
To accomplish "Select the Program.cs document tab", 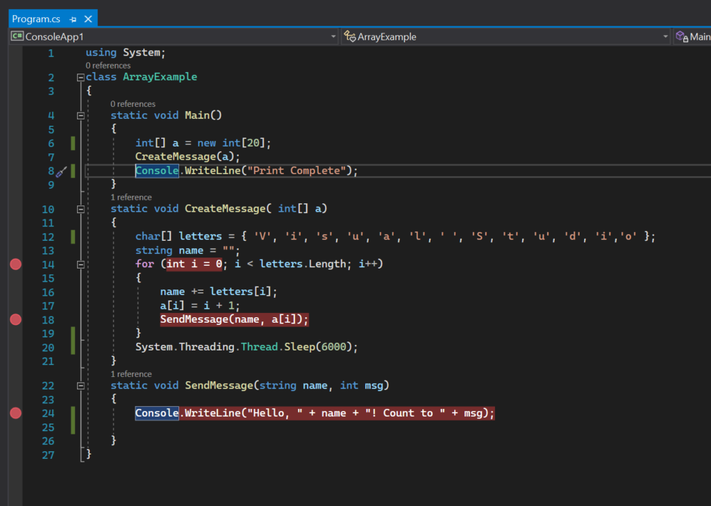I will 36,19.
